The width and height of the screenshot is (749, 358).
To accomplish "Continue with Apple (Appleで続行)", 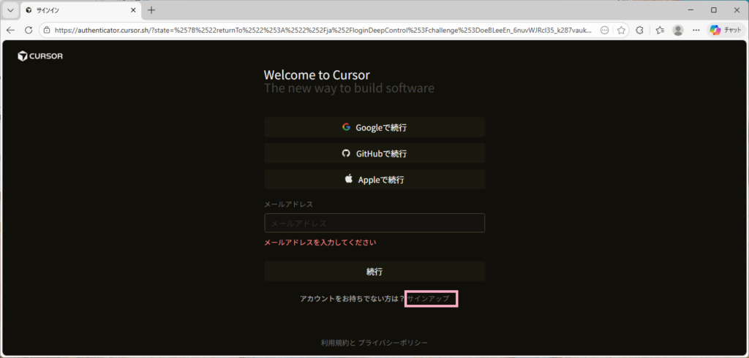I will 374,179.
